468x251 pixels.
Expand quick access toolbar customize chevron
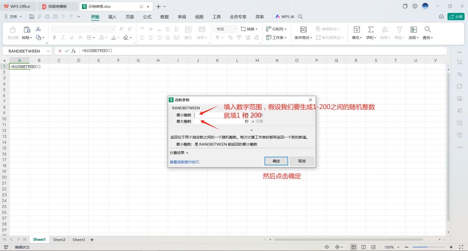[79, 17]
